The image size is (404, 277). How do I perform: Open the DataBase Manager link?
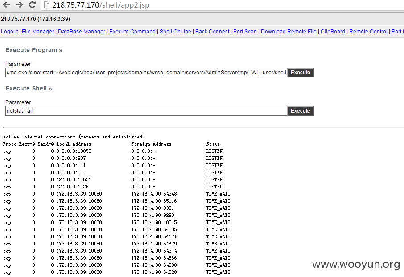coord(82,32)
